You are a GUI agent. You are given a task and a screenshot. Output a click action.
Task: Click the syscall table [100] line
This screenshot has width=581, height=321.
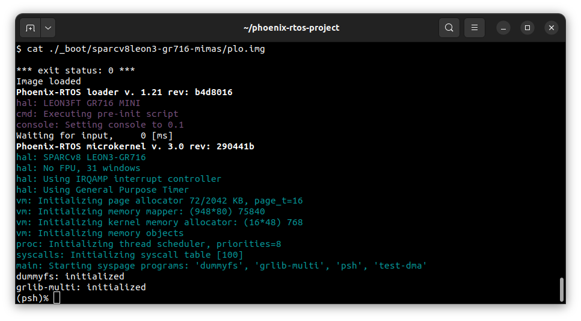[130, 255]
